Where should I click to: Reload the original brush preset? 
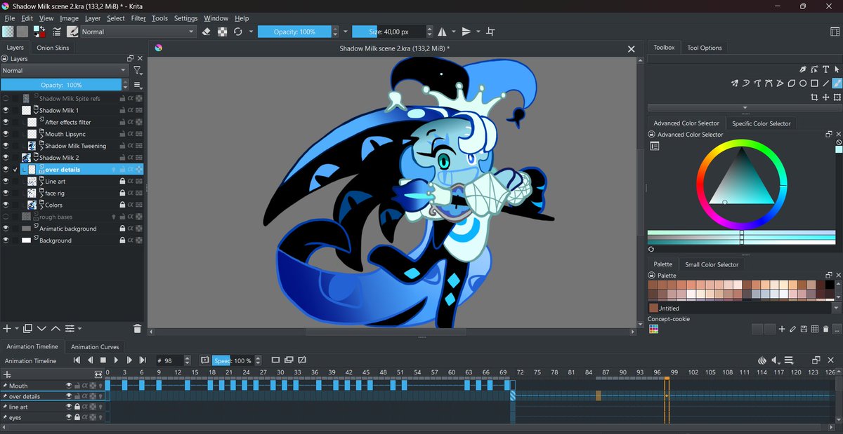238,32
